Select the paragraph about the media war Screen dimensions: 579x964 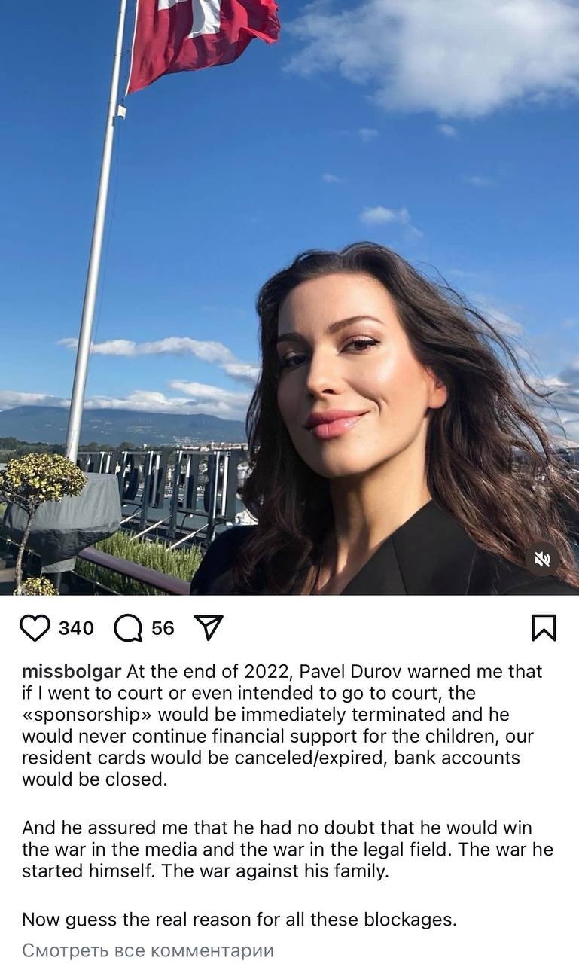click(x=288, y=850)
